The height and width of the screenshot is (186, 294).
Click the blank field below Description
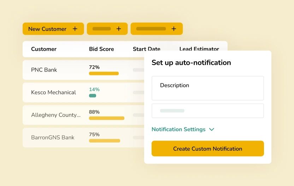[208, 111]
